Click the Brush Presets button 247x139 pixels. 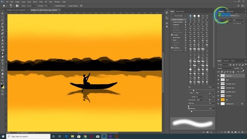(x=178, y=16)
